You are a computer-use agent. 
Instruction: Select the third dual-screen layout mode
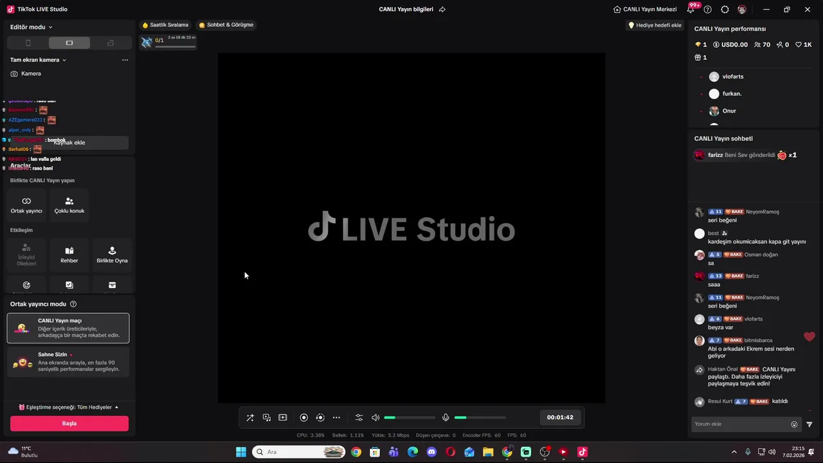[x=111, y=43]
